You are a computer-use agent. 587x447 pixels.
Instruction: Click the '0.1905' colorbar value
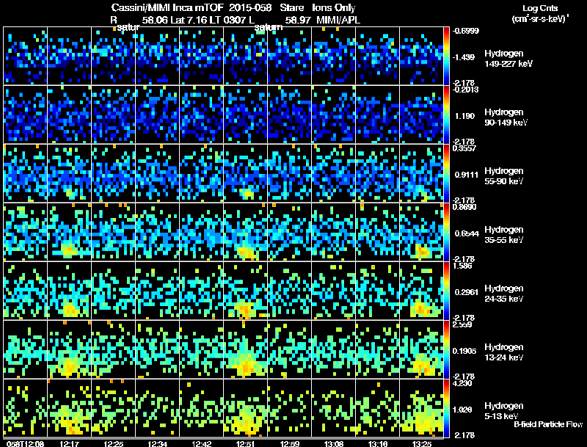coord(464,351)
